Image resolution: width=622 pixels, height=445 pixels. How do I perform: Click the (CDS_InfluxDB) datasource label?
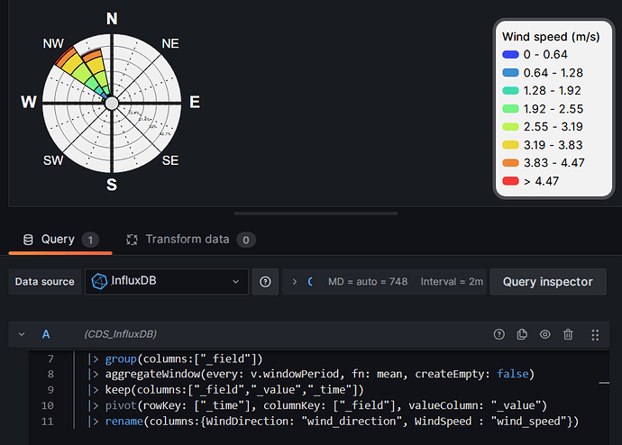point(121,334)
